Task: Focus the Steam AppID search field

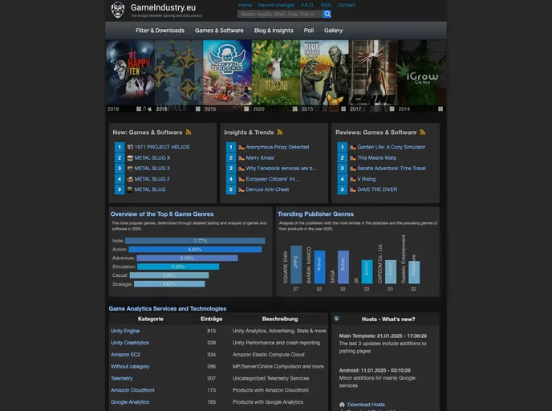Action: click(x=280, y=14)
